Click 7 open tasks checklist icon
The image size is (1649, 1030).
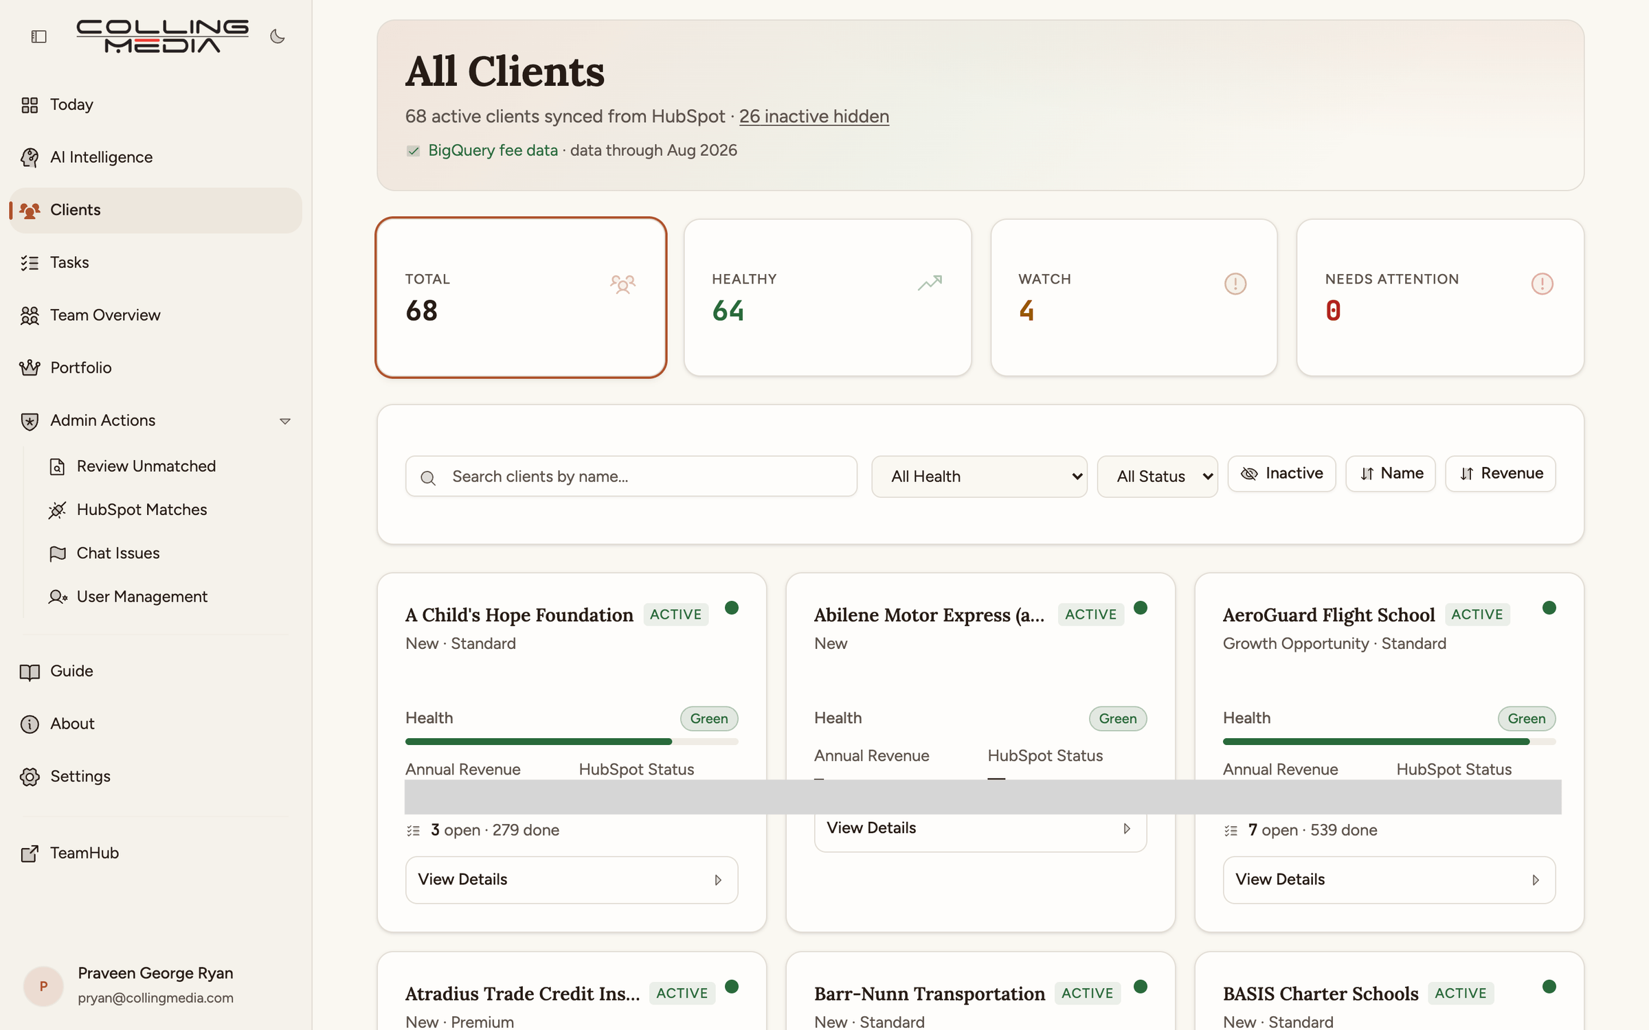[x=1231, y=831]
